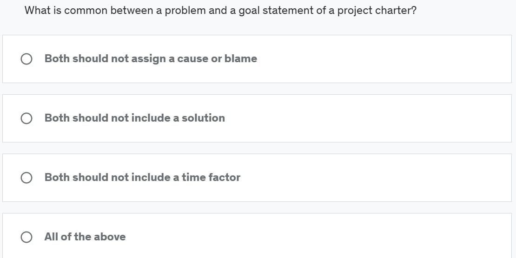Click blank area of the cause or blame card
The image size is (516, 258).
click(x=381, y=59)
